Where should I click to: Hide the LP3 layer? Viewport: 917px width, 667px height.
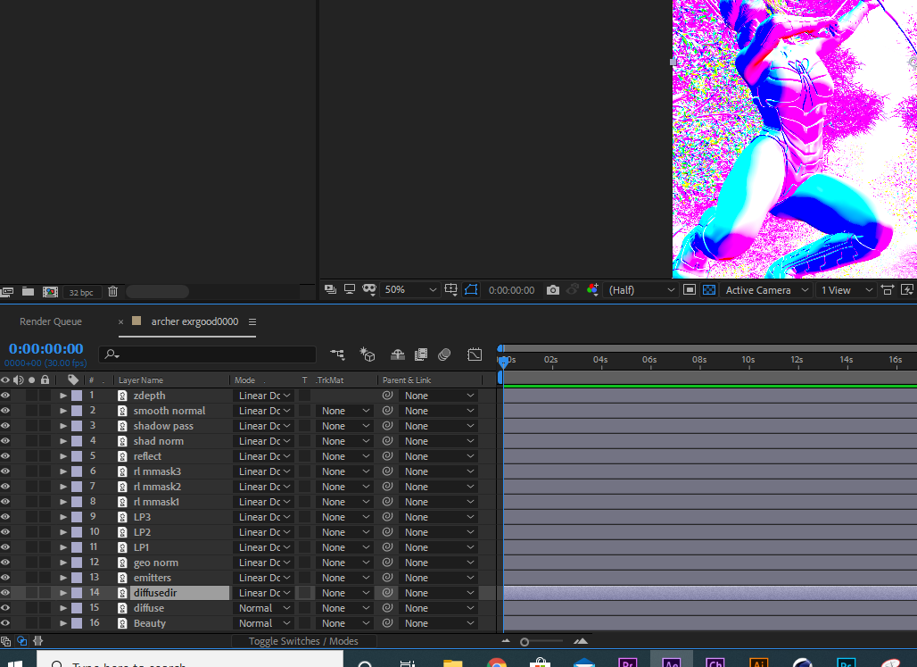point(5,517)
